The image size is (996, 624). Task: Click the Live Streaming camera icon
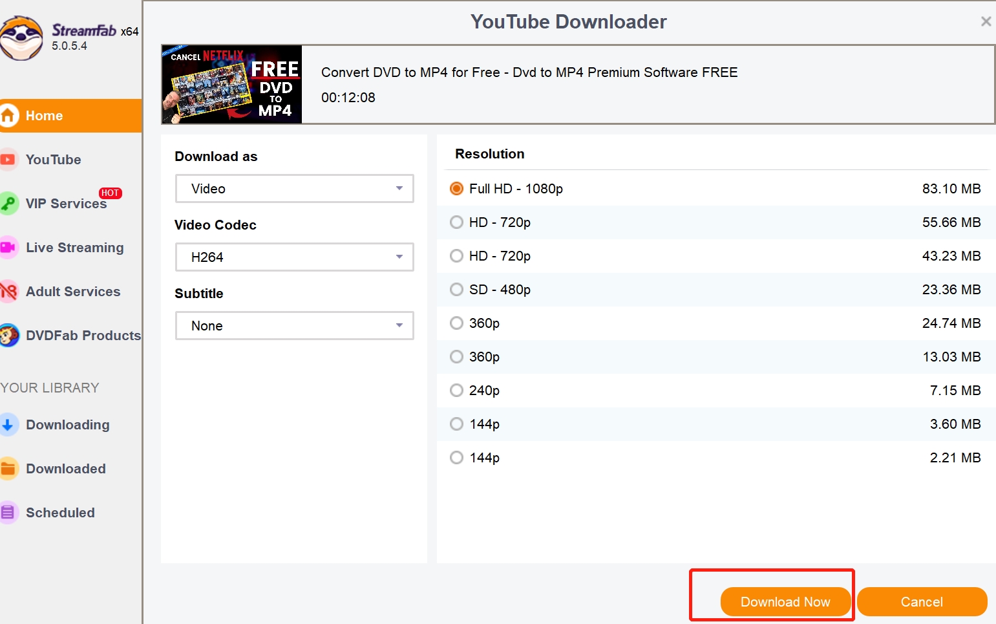pyautogui.click(x=8, y=248)
